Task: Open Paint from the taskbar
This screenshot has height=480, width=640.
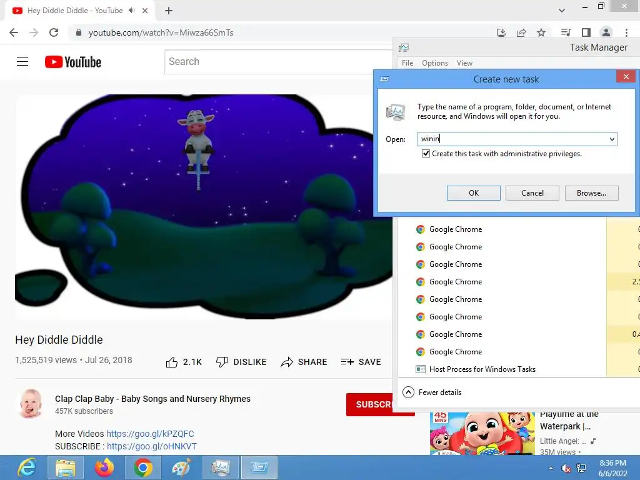Action: [x=181, y=467]
